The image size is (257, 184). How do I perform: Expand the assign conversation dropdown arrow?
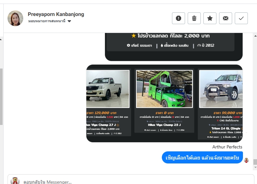point(69,21)
